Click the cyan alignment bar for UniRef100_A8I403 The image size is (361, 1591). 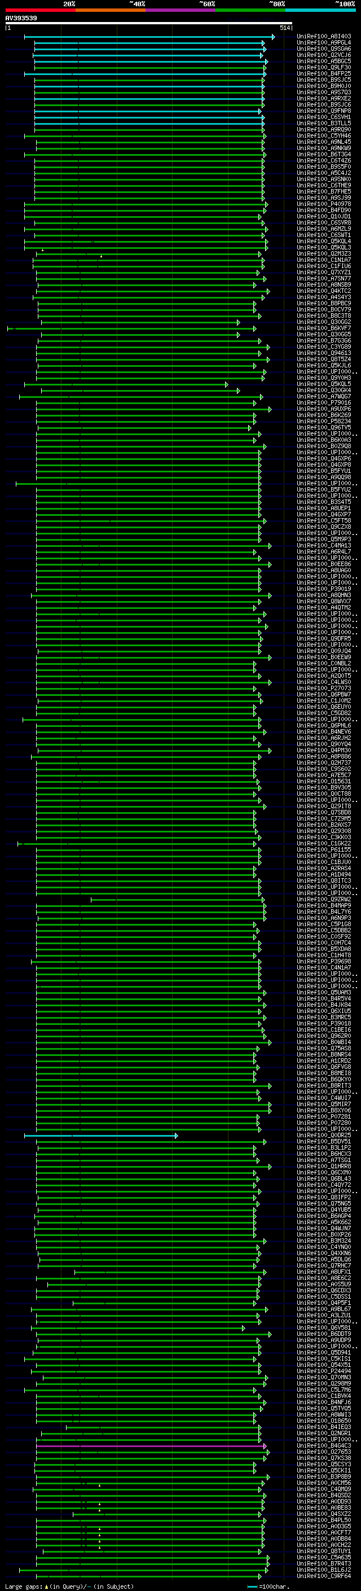[149, 37]
